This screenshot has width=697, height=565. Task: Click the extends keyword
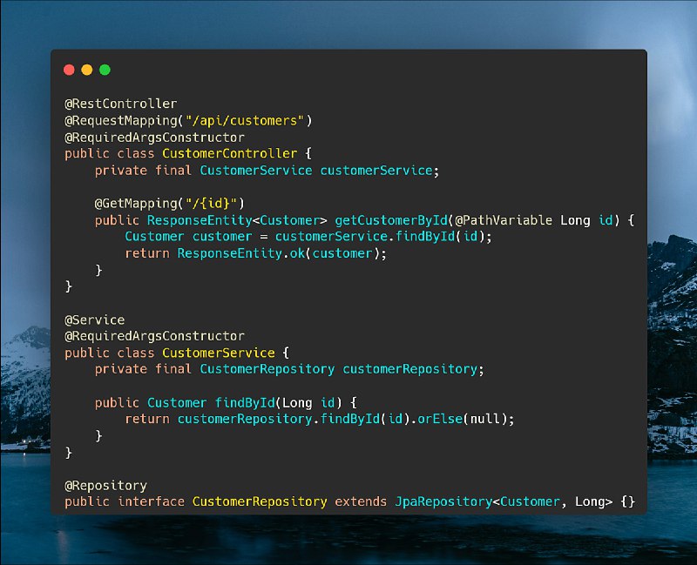pos(361,502)
